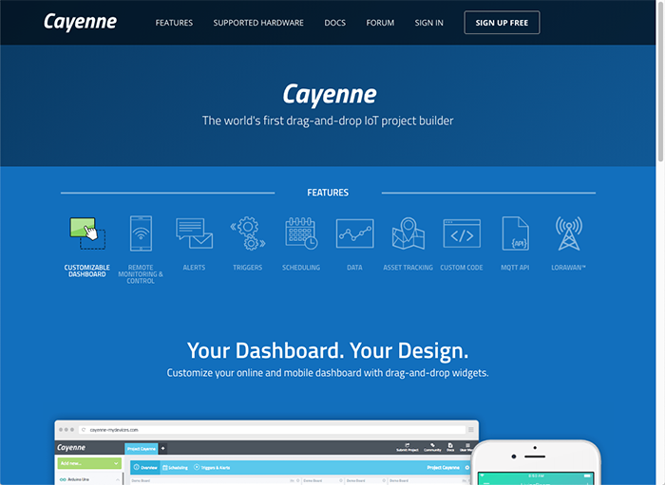Open the Sign In link
665x485 pixels.
pyautogui.click(x=428, y=23)
